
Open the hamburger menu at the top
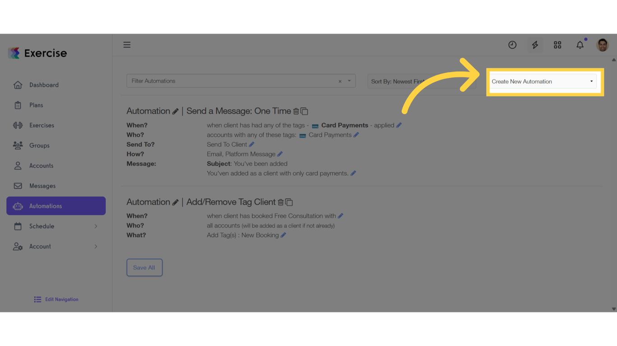[127, 45]
